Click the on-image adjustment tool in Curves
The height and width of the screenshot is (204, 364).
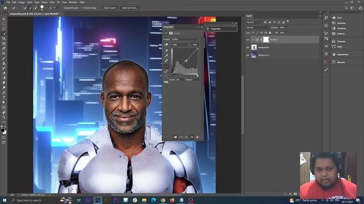click(166, 44)
